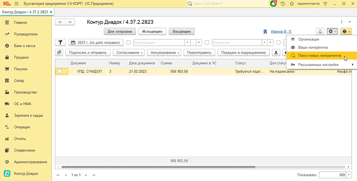
Task: Click the Показывать value field 500
Action: point(333,175)
